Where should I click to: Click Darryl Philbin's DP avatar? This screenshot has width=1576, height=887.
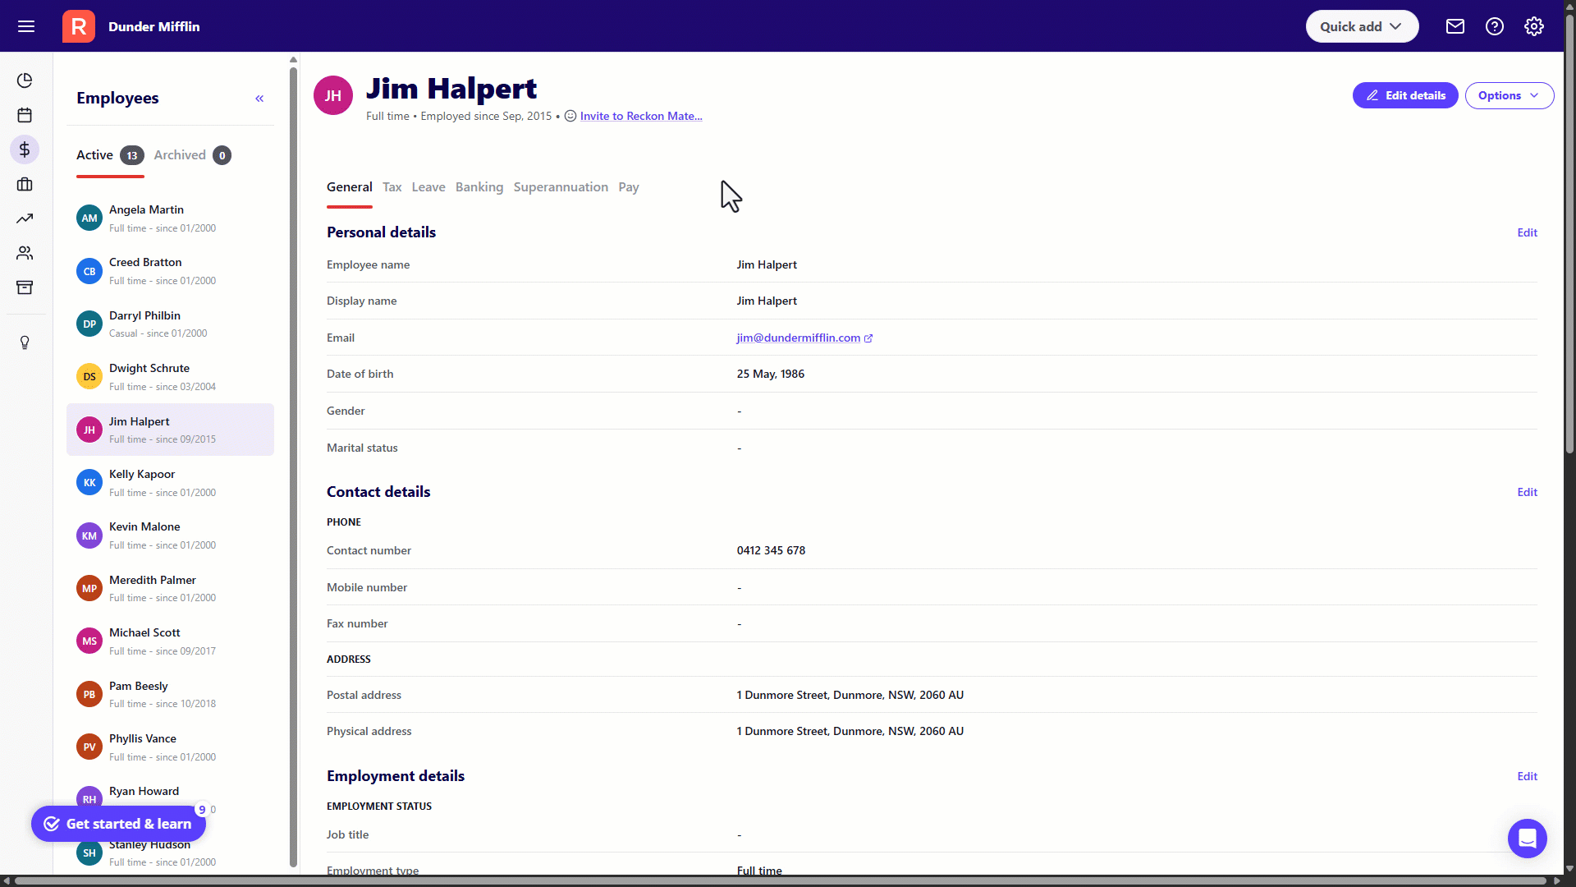[89, 324]
